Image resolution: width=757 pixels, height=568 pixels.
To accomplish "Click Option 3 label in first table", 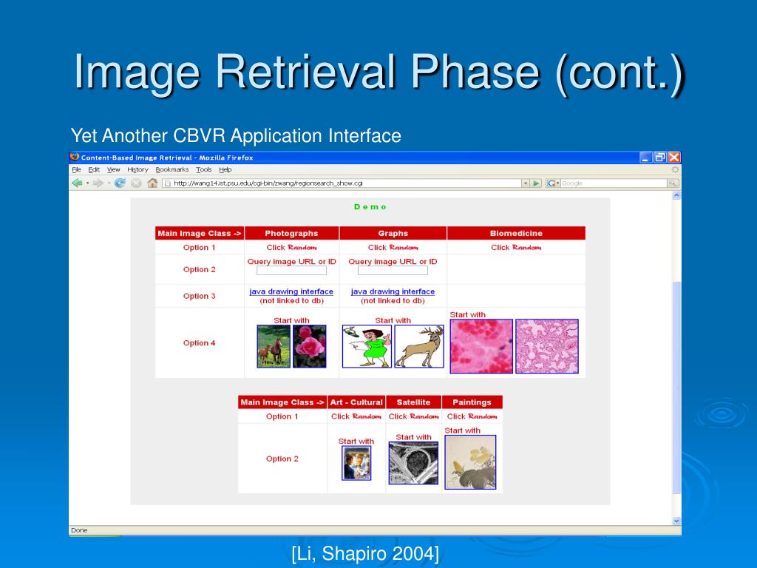I will point(199,296).
